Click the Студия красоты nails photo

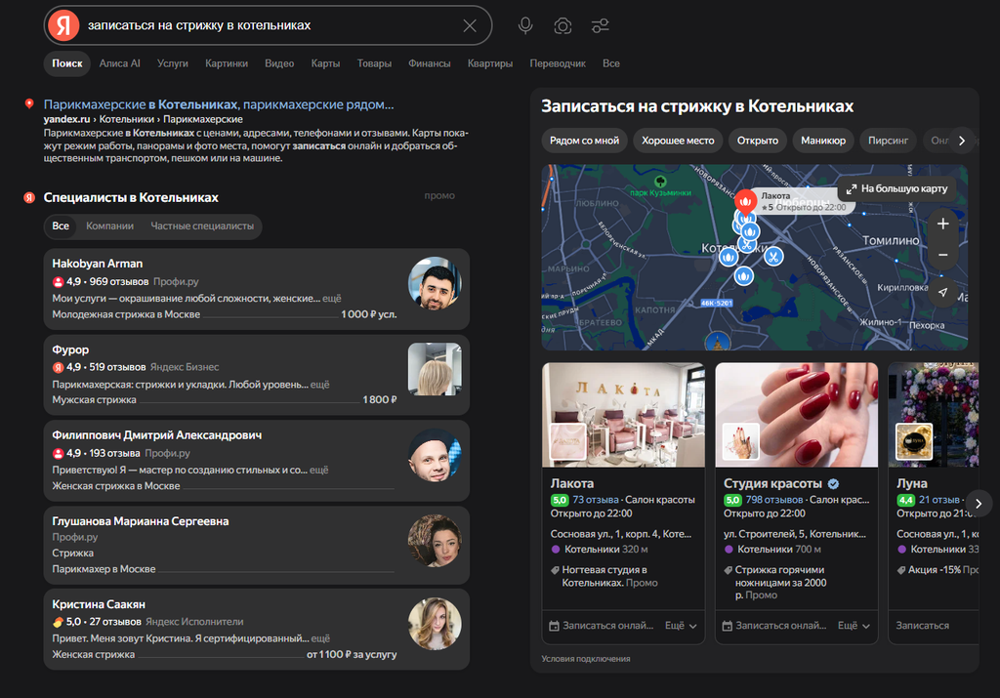coord(797,415)
